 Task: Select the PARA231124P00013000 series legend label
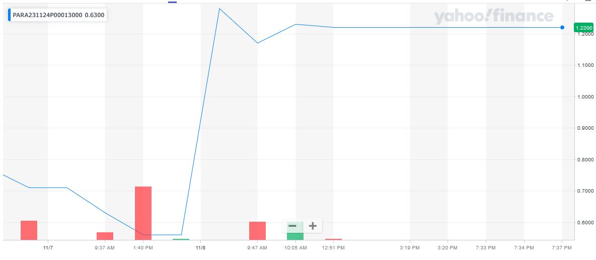coord(47,15)
